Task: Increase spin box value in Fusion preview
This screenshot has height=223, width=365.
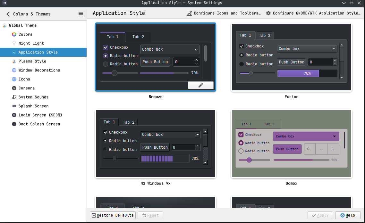Action: click(335, 61)
